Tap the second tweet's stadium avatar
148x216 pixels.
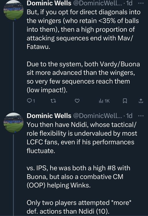tap(14, 123)
